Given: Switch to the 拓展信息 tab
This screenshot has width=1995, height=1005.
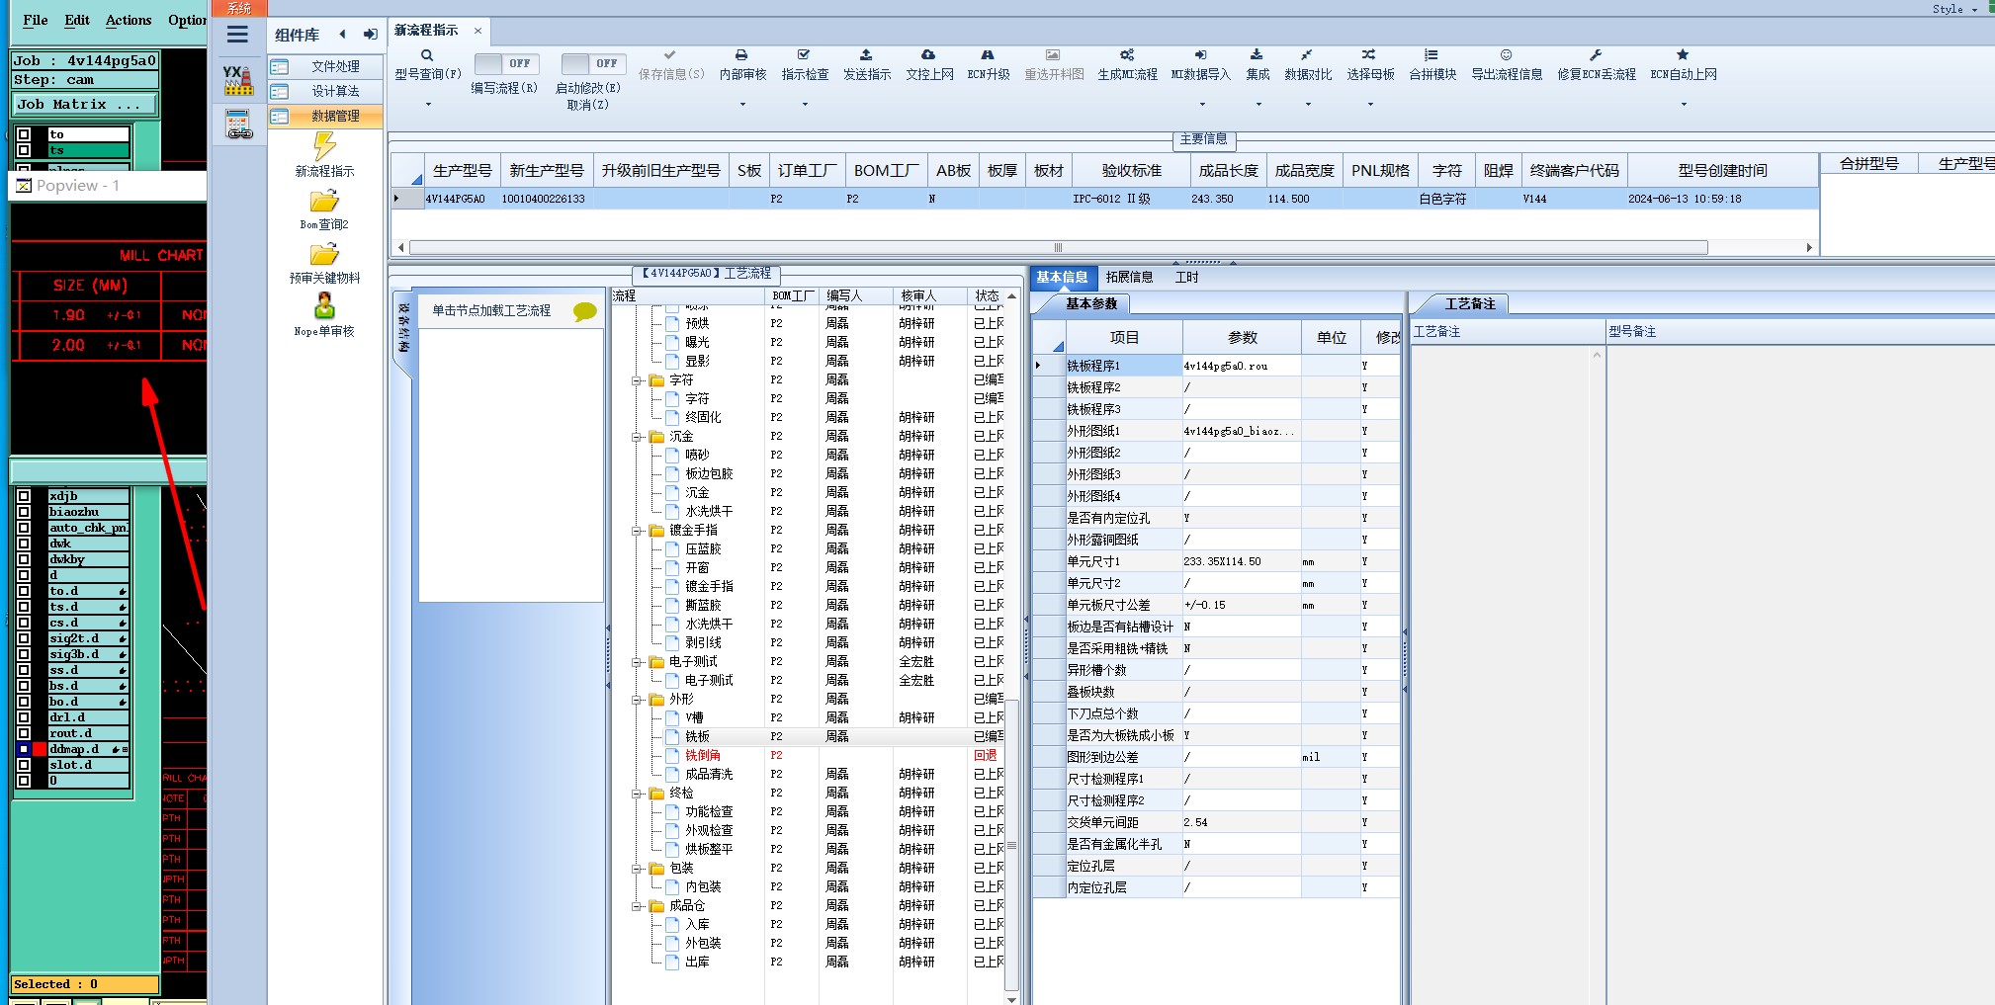Looking at the screenshot, I should [x=1129, y=278].
